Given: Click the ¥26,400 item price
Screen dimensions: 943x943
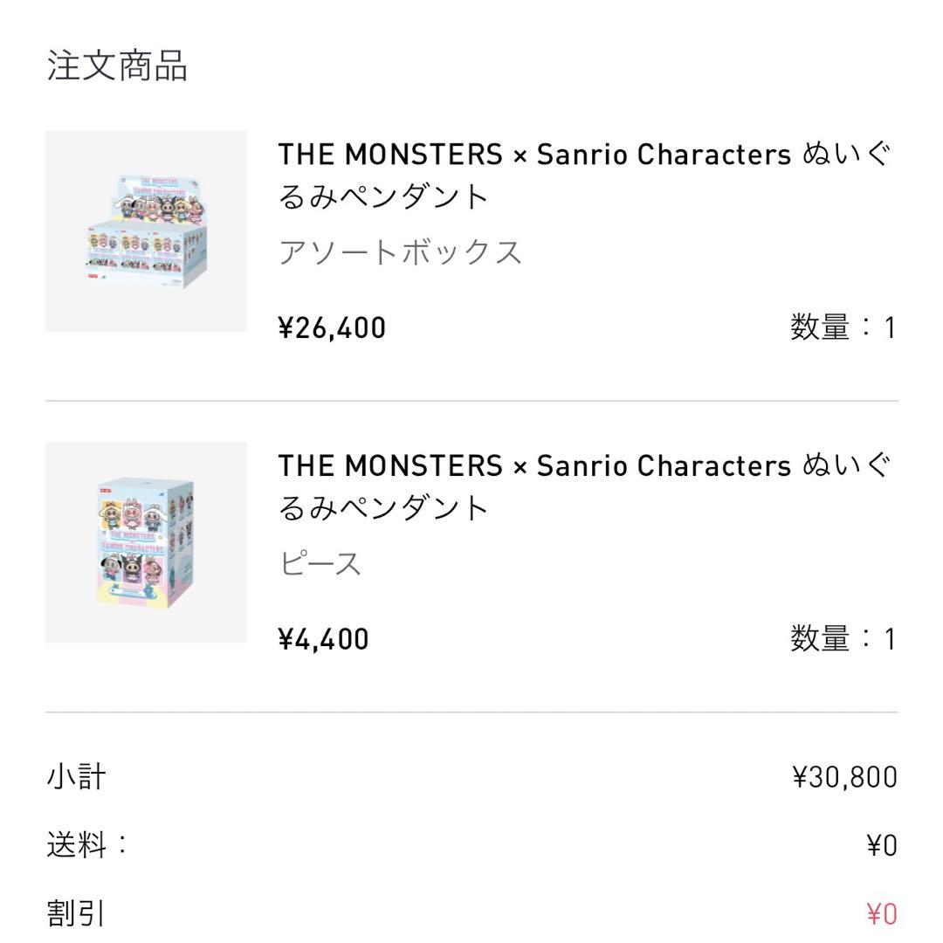Looking at the screenshot, I should tap(332, 328).
